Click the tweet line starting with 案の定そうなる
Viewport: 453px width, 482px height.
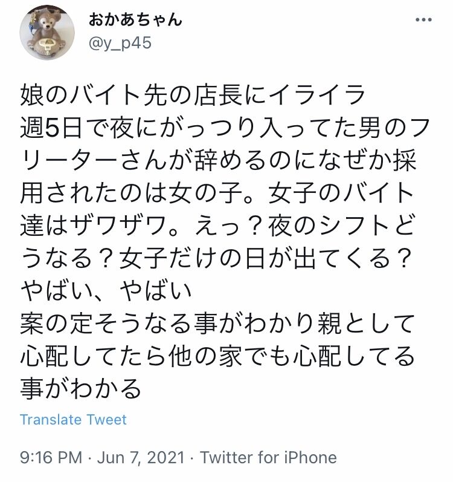click(x=217, y=324)
